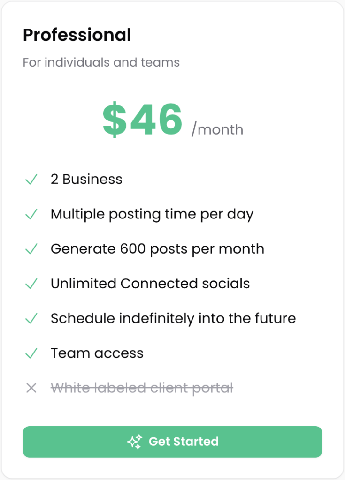Click the X icon beside White labeled portal
This screenshot has width=345, height=480.
(31, 388)
